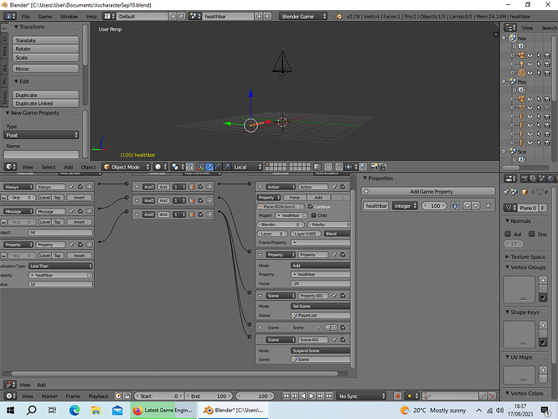Open the Less Than evaluation type dropdown
This screenshot has width=558, height=419.
pos(60,266)
